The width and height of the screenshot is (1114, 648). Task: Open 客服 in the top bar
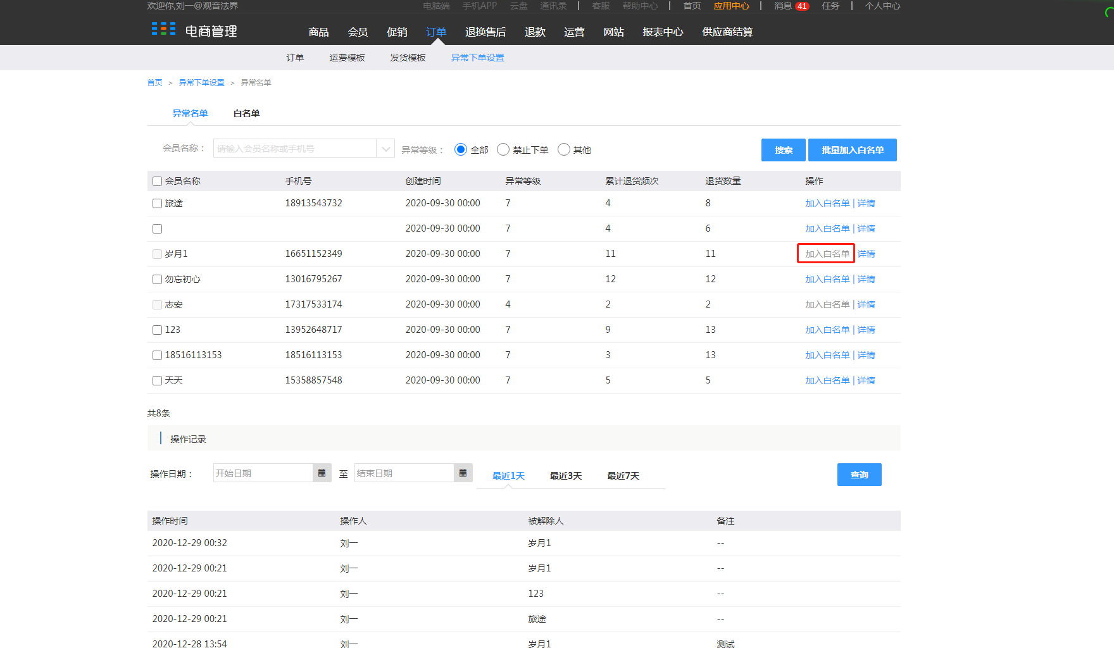pyautogui.click(x=601, y=6)
